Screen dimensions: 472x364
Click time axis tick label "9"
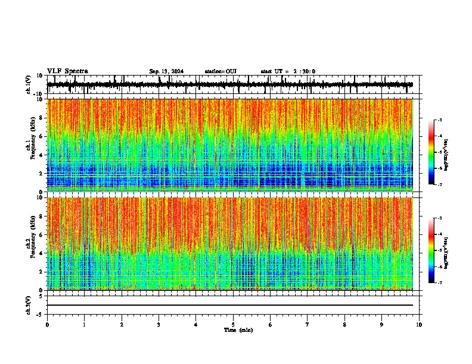click(381, 325)
